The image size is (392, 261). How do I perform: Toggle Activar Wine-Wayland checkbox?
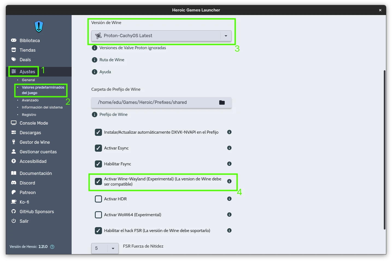(98, 181)
